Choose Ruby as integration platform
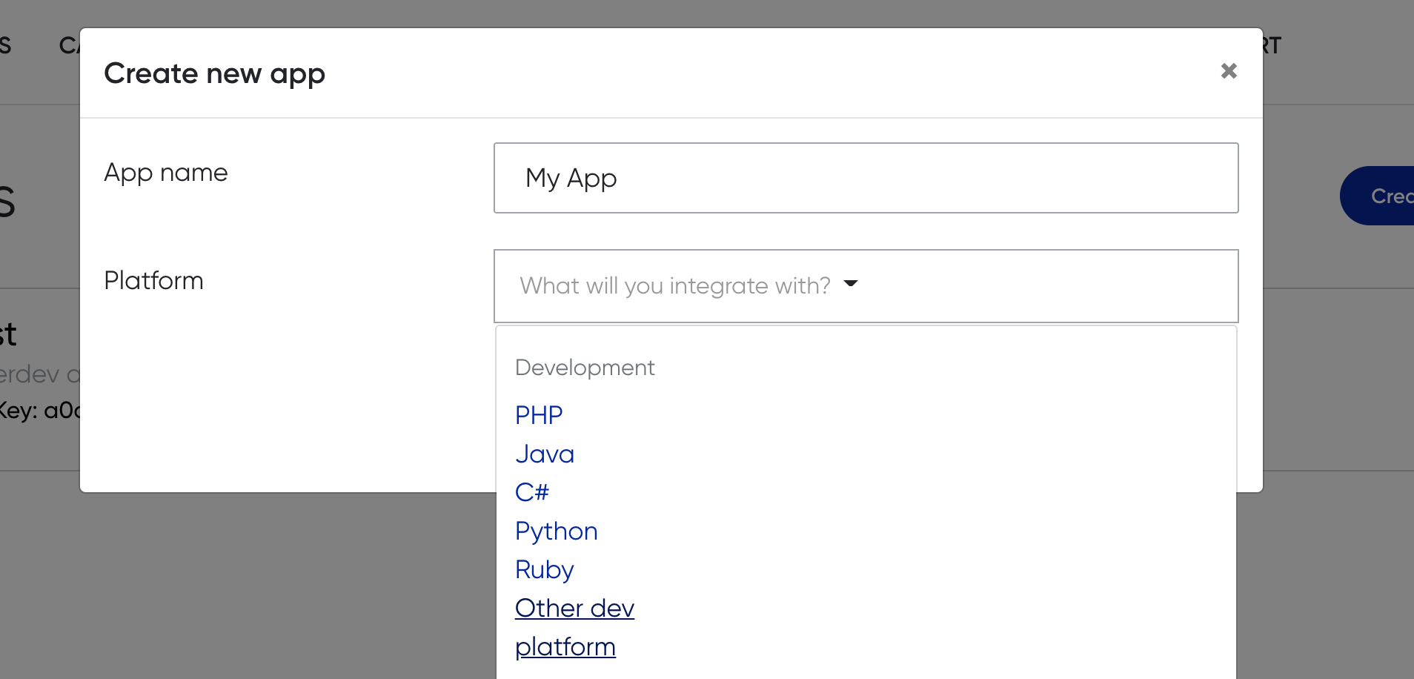The width and height of the screenshot is (1414, 679). (544, 569)
